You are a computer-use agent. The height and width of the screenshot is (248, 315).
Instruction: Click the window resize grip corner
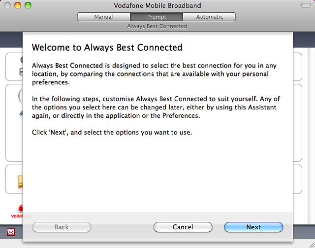pyautogui.click(x=312, y=245)
